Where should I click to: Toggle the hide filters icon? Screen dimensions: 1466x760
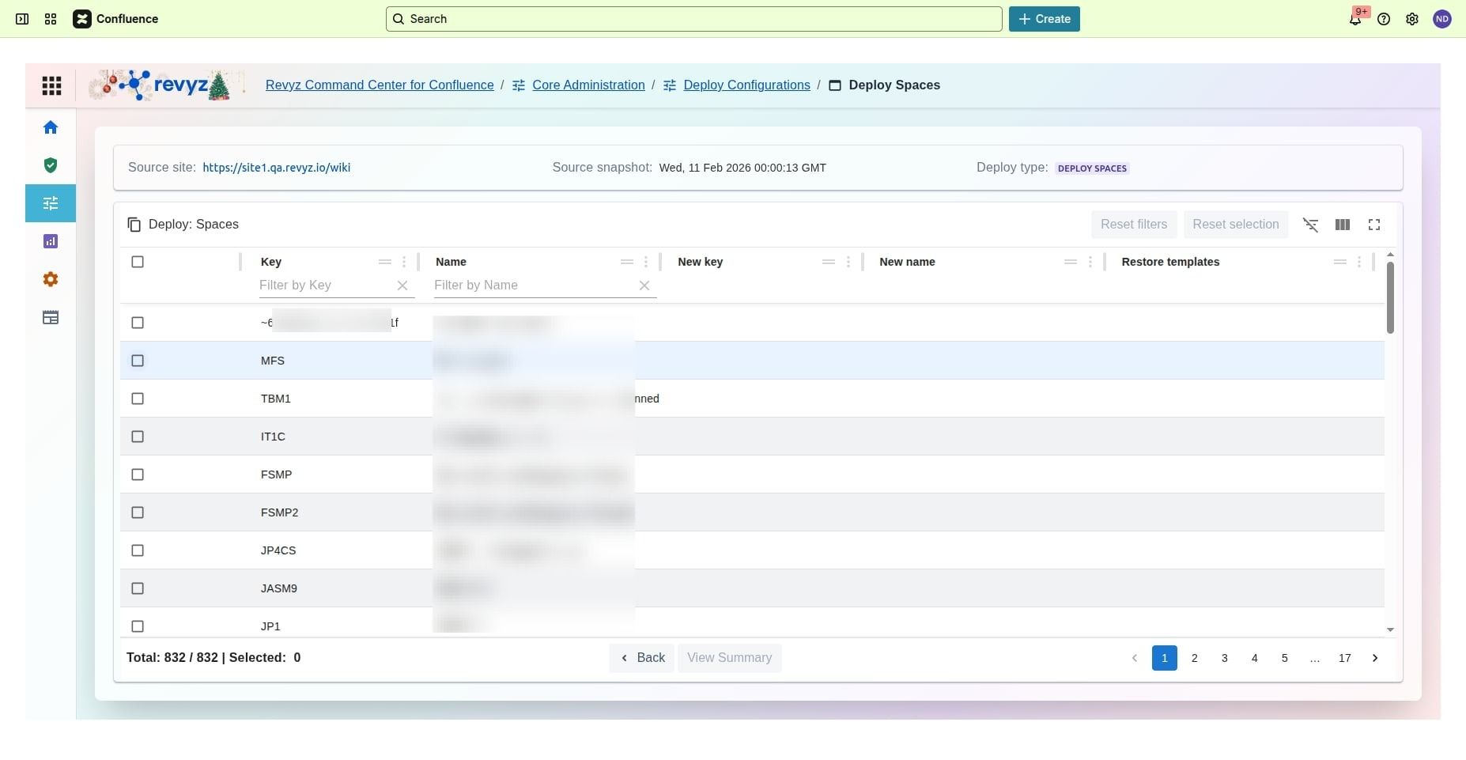(x=1310, y=225)
